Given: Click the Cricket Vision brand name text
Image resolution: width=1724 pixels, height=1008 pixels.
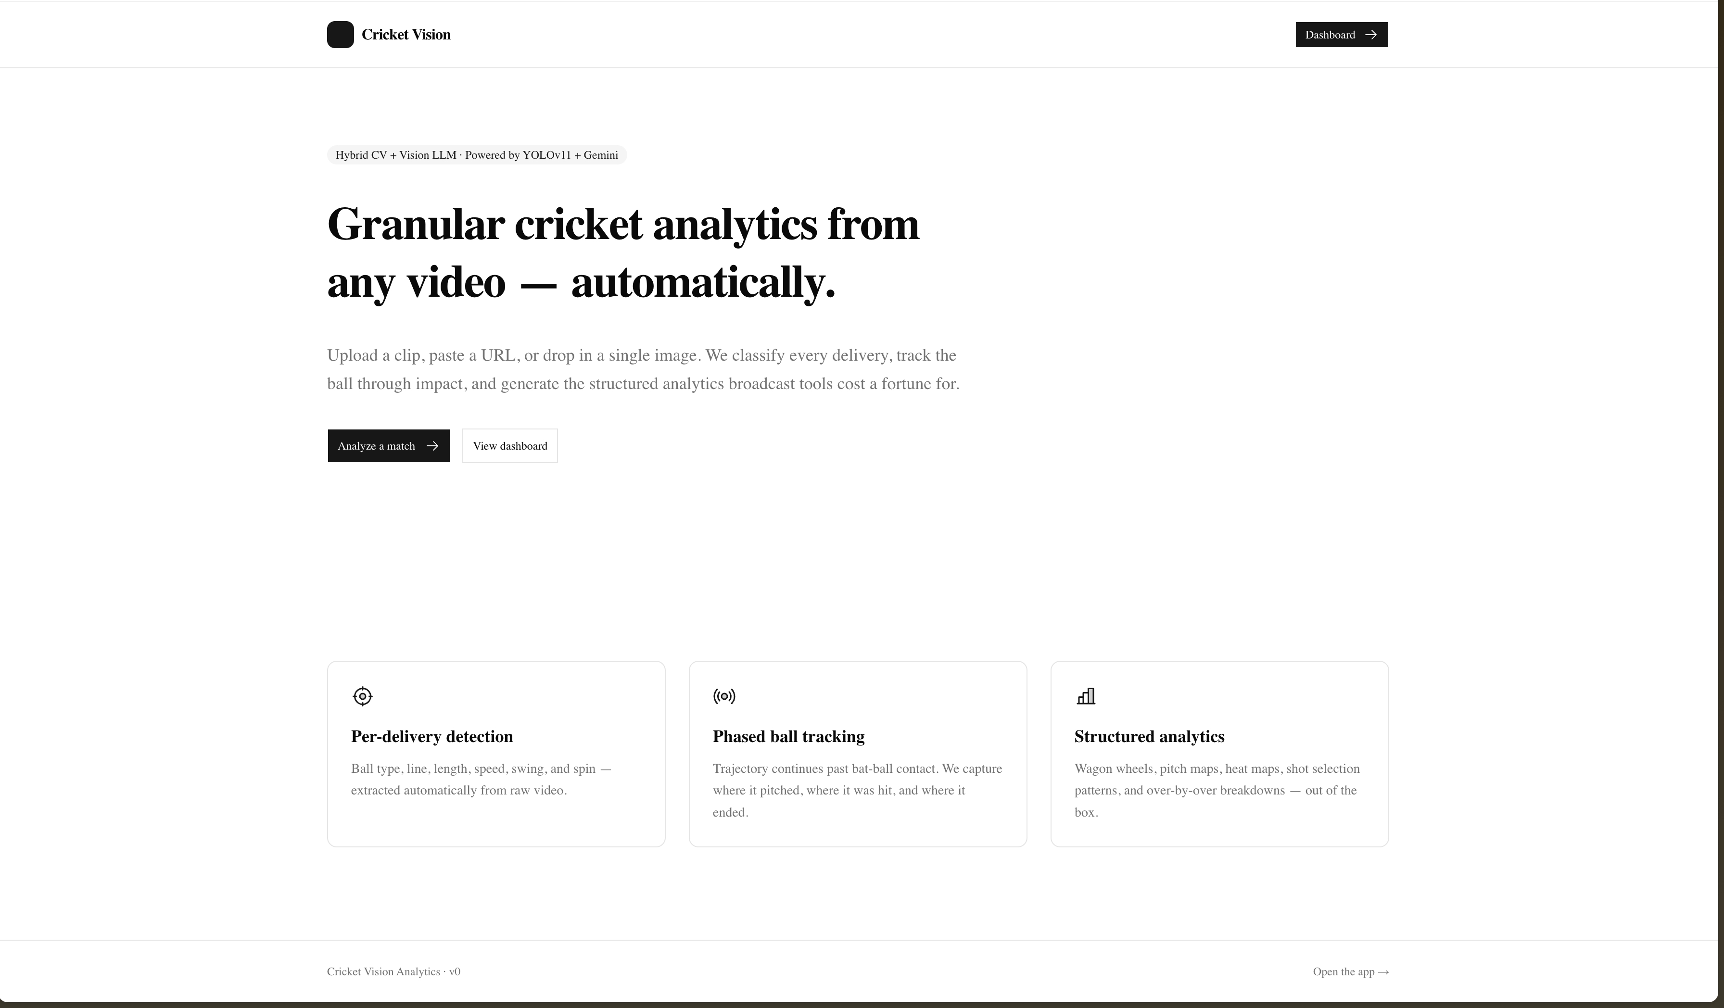Looking at the screenshot, I should [406, 35].
